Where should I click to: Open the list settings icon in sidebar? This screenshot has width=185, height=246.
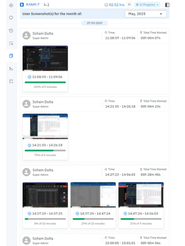[x=11, y=43]
